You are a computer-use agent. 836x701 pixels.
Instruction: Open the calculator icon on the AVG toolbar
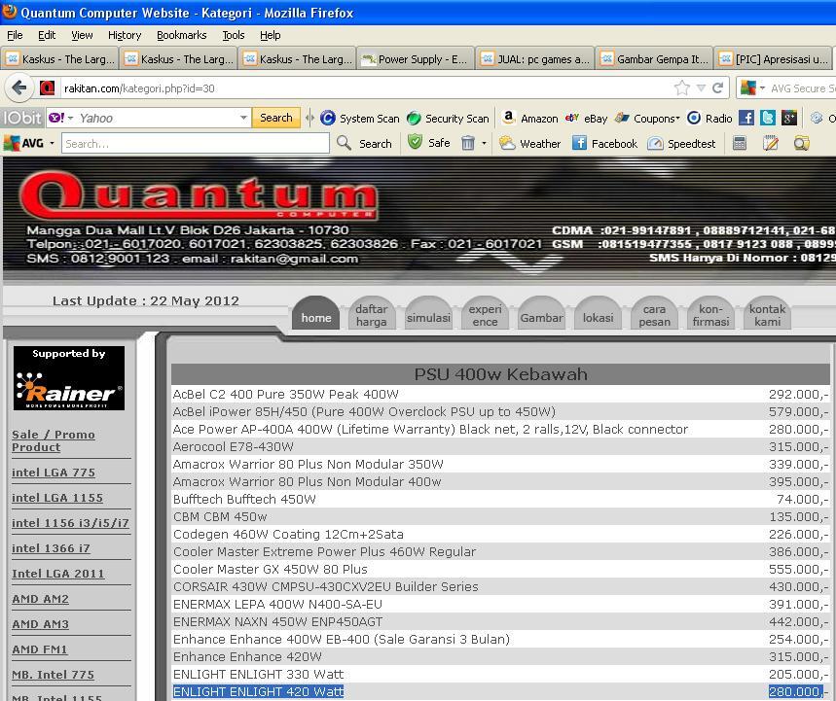740,143
